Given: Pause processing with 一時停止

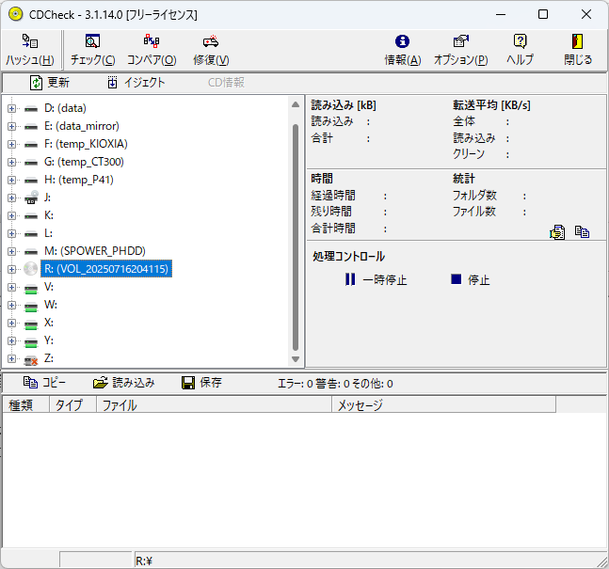Looking at the screenshot, I should click(x=376, y=279).
